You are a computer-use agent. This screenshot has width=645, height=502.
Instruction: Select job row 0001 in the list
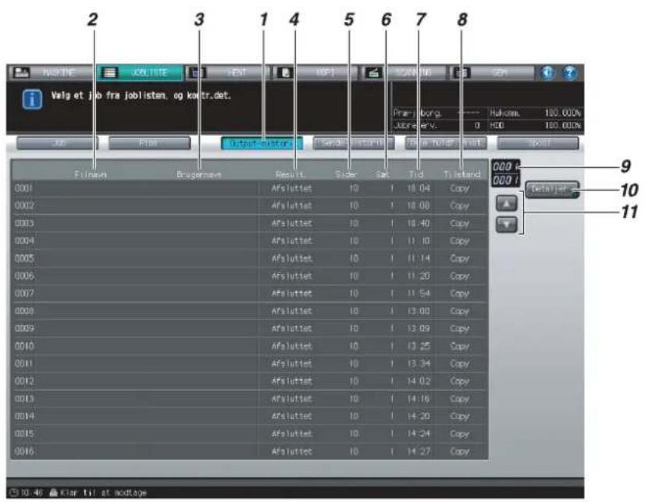point(249,188)
